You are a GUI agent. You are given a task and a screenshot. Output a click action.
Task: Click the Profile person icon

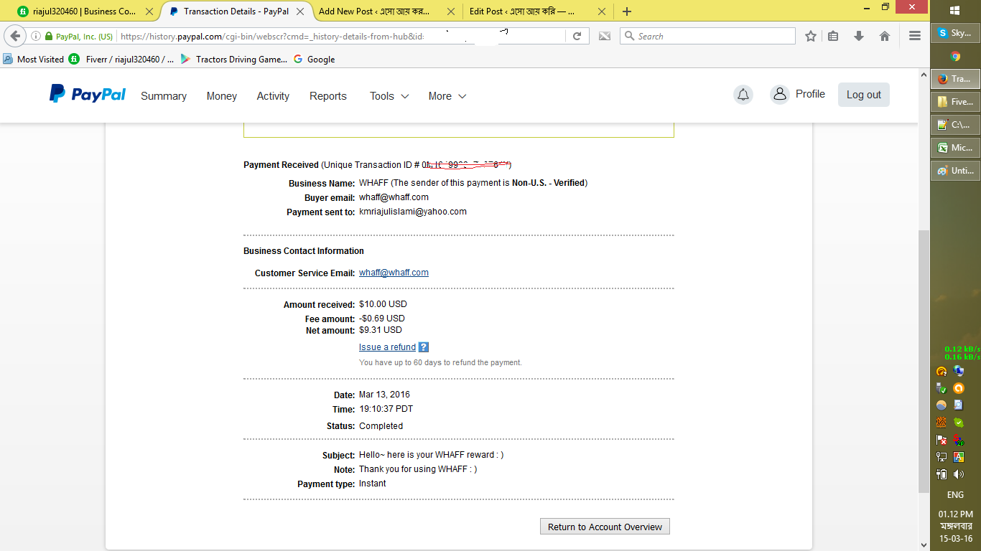tap(779, 95)
